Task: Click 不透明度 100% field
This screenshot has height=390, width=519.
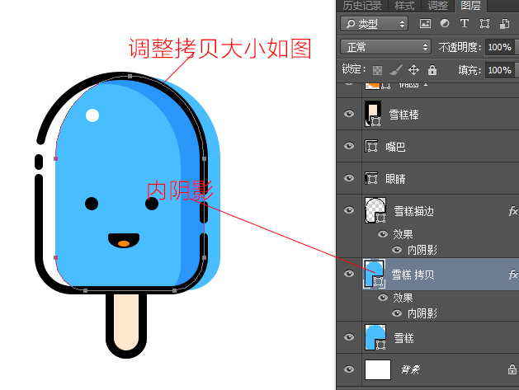Action: coord(500,47)
